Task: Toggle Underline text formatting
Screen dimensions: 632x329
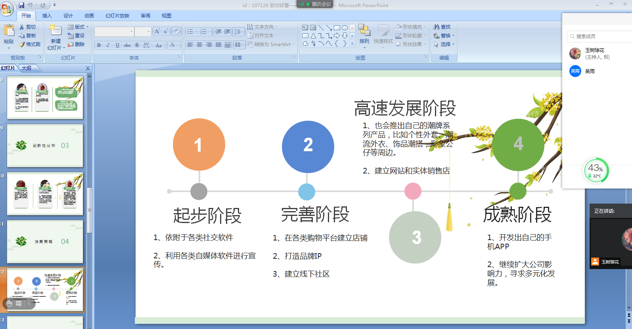Action: click(x=117, y=45)
